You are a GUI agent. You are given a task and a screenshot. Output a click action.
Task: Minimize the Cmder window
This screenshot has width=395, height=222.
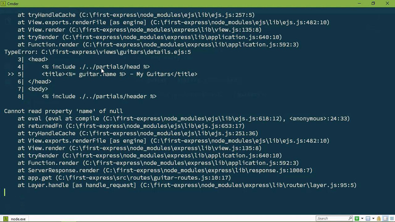click(359, 4)
